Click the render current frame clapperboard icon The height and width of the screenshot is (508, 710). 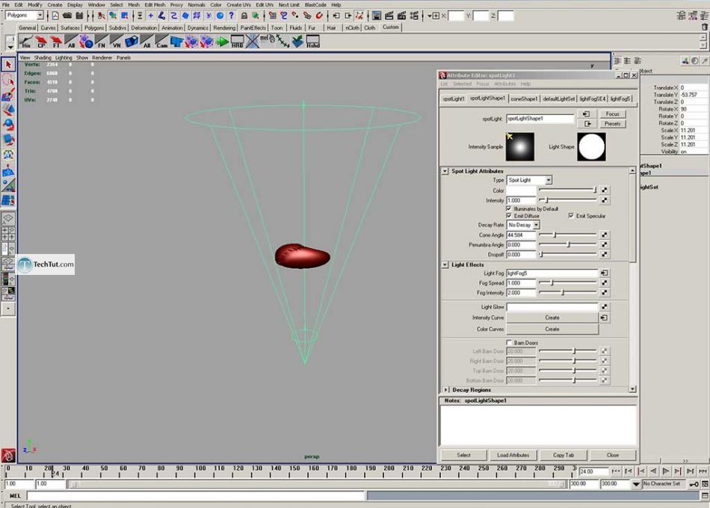(x=389, y=16)
